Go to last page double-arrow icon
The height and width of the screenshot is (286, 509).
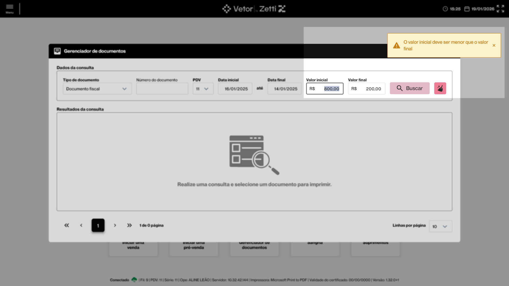click(x=129, y=225)
